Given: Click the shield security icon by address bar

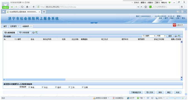Looking at the screenshot, I should click(x=146, y=7).
